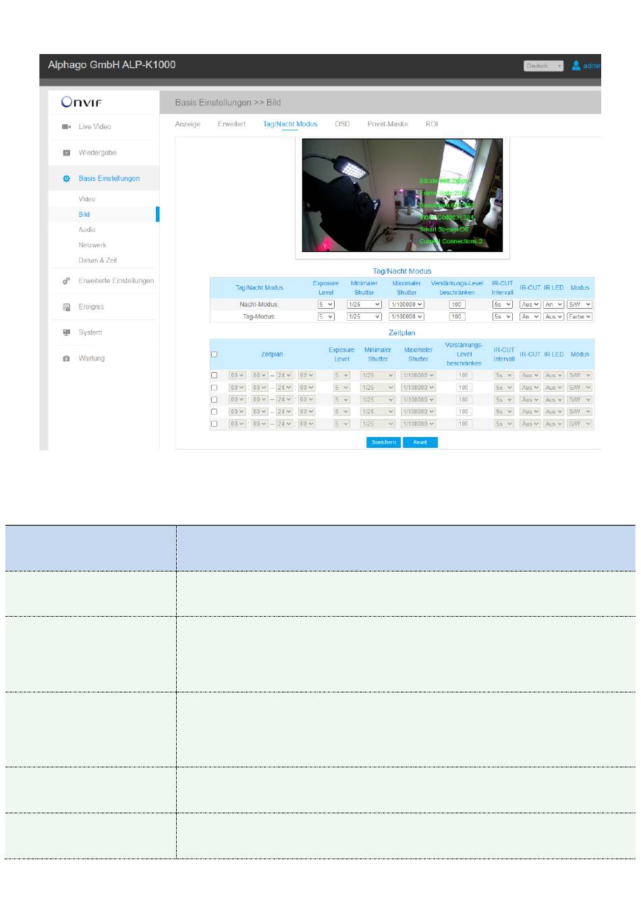Select the Bild submenu item
The width and height of the screenshot is (641, 918).
(84, 214)
